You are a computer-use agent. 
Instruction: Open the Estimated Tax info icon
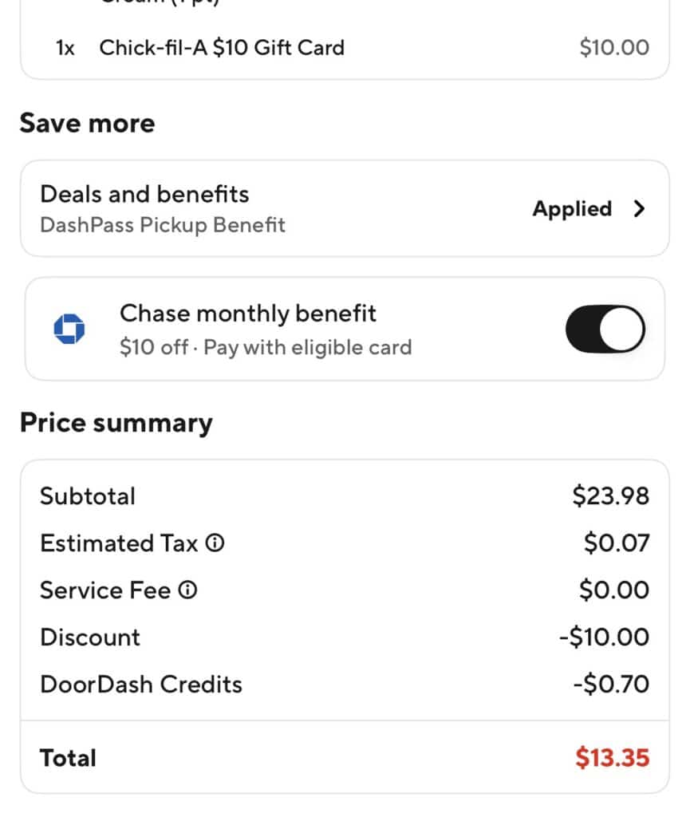tap(215, 543)
